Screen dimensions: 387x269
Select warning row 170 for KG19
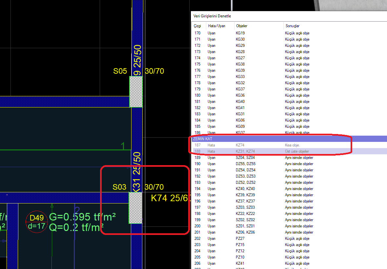pos(262,33)
